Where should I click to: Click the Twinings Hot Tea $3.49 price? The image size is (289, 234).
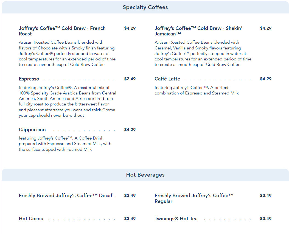[x=266, y=219]
